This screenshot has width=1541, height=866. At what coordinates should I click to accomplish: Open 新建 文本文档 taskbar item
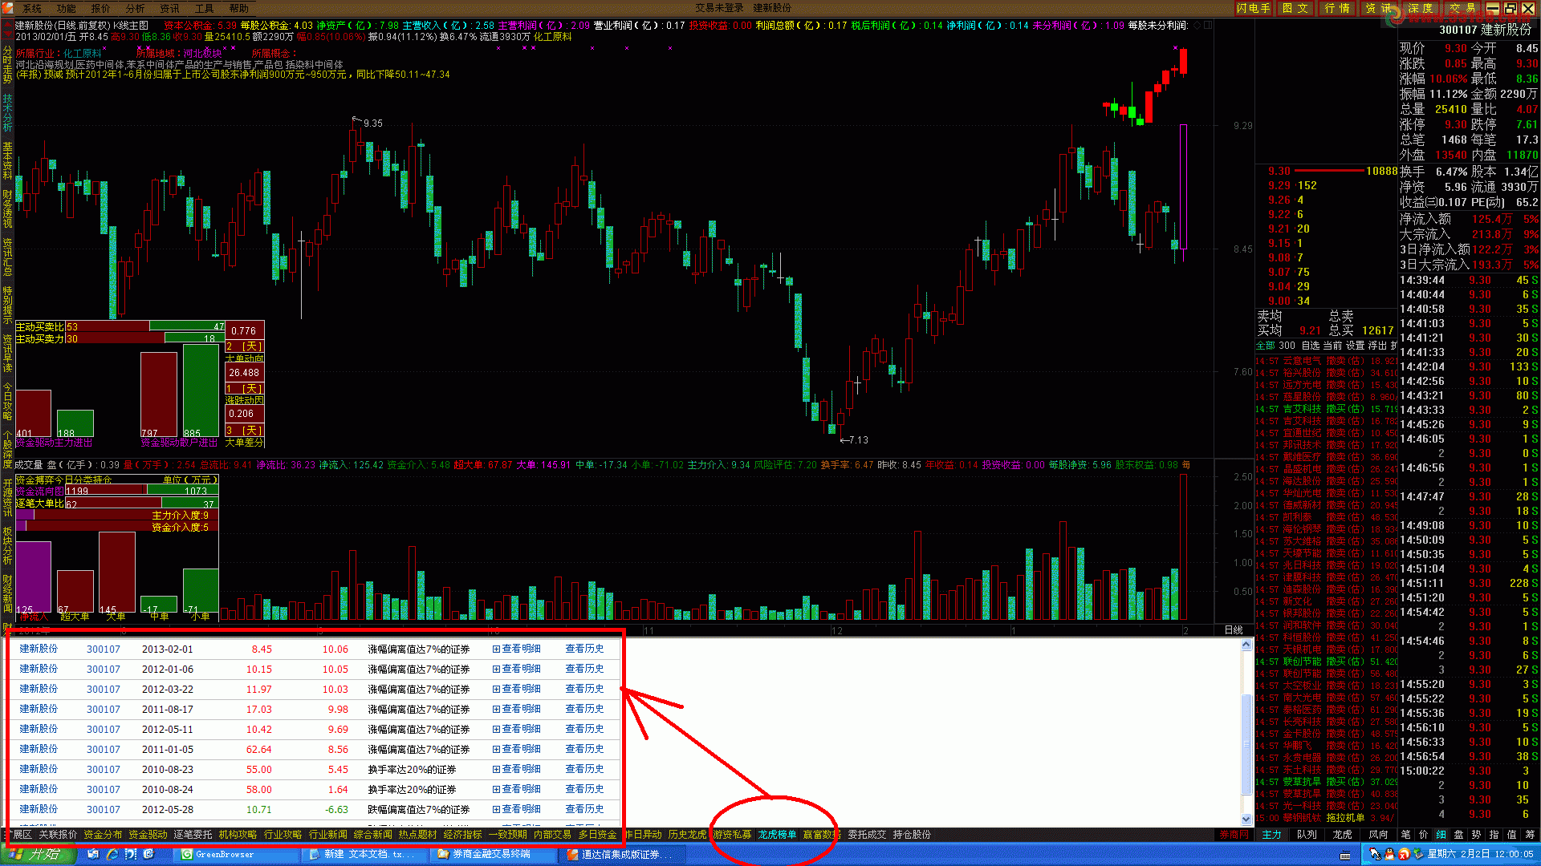365,855
